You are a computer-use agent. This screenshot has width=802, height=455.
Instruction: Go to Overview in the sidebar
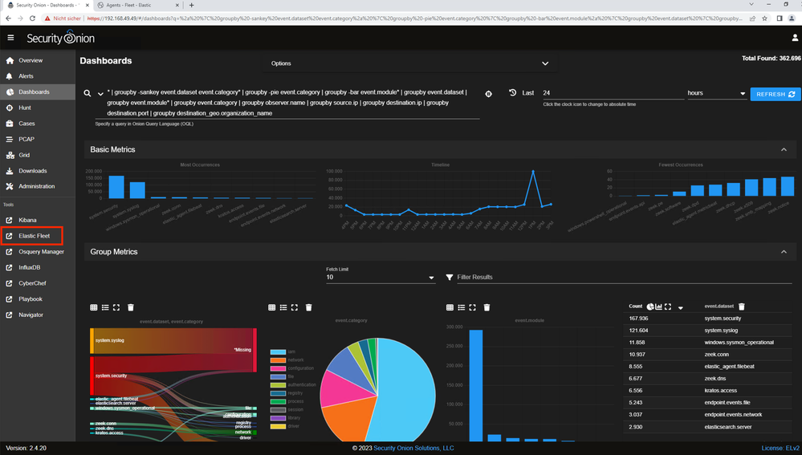(x=38, y=60)
